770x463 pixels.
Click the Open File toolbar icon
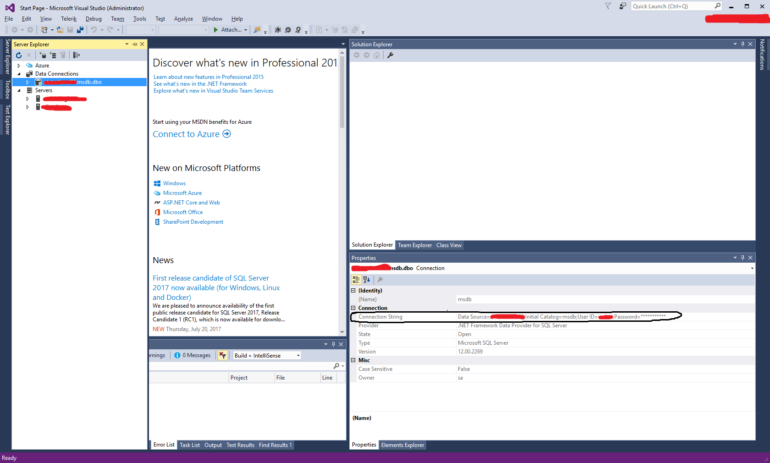coord(60,30)
